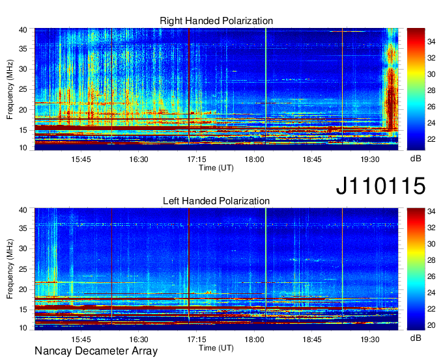Click the 20 dB value on the Left Handed colorbar
443x359 pixels.
[431, 325]
